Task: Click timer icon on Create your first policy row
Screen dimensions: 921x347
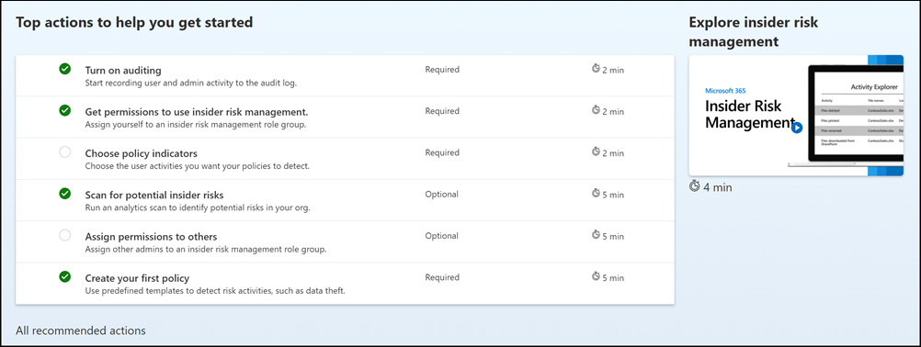Action: (596, 277)
